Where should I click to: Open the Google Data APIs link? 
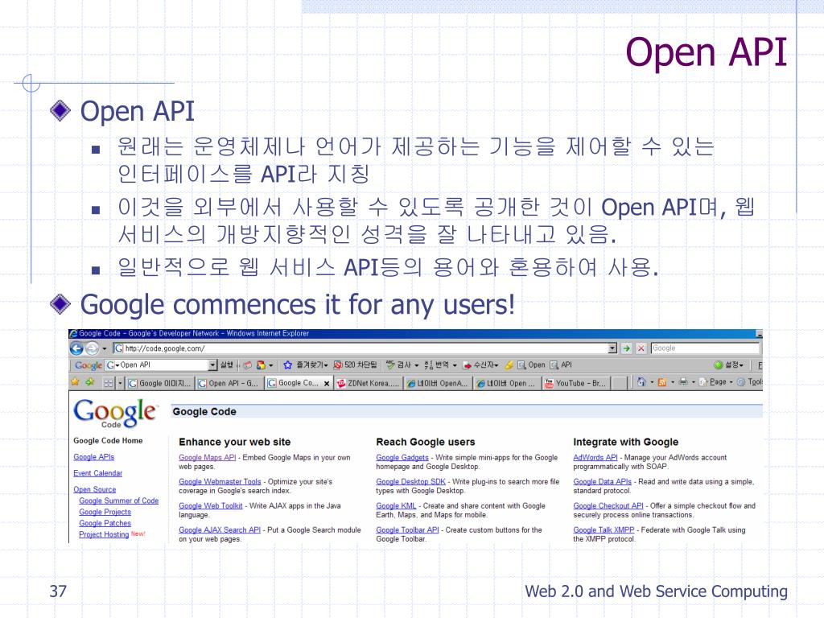(602, 482)
